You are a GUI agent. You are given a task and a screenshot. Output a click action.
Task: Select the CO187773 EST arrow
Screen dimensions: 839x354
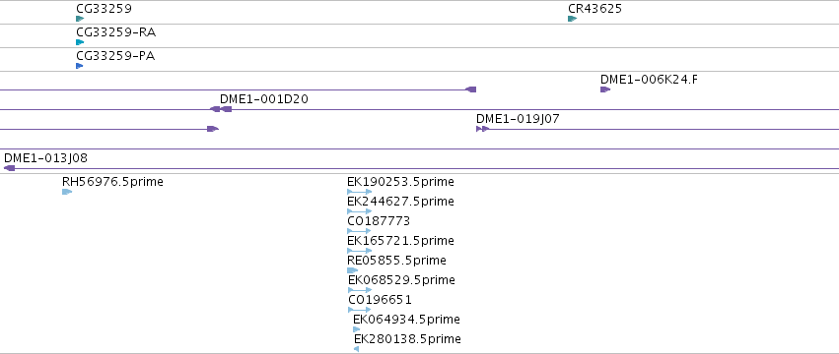coord(359,231)
